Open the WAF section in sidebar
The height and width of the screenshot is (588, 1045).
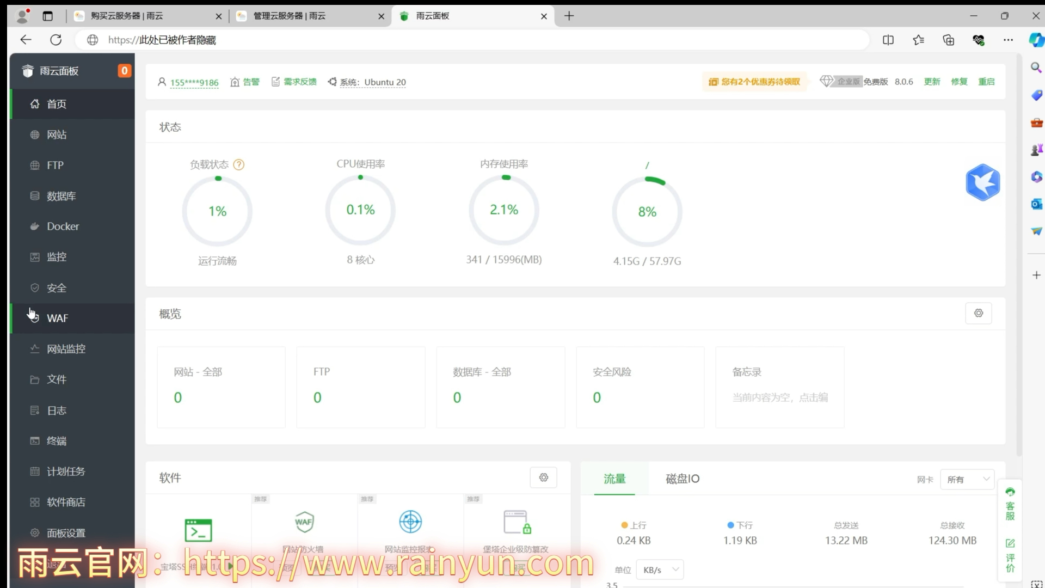tap(72, 318)
